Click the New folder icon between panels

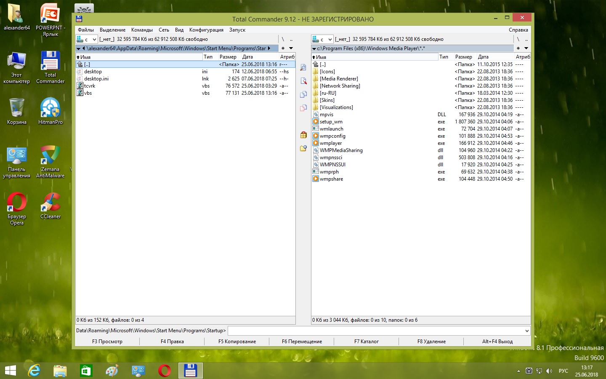coord(303,148)
